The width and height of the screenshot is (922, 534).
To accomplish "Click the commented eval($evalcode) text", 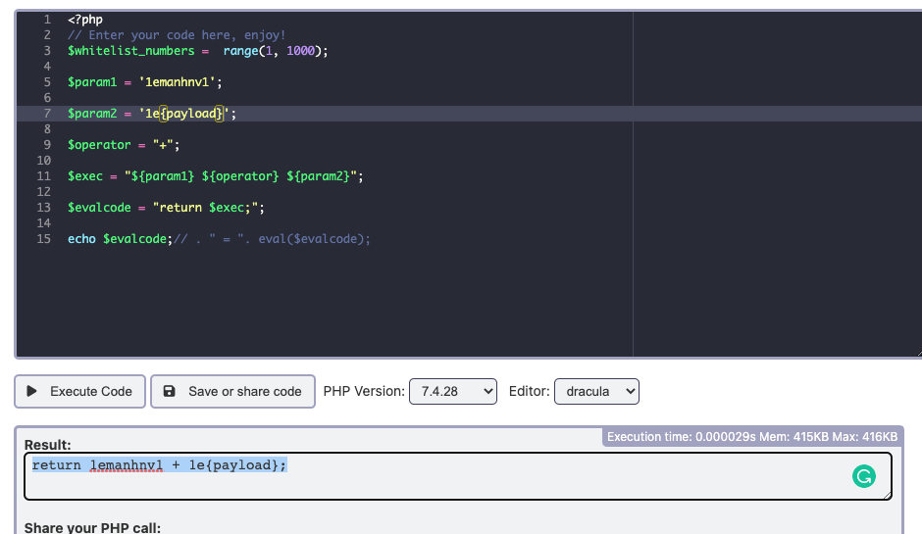I will (x=315, y=239).
